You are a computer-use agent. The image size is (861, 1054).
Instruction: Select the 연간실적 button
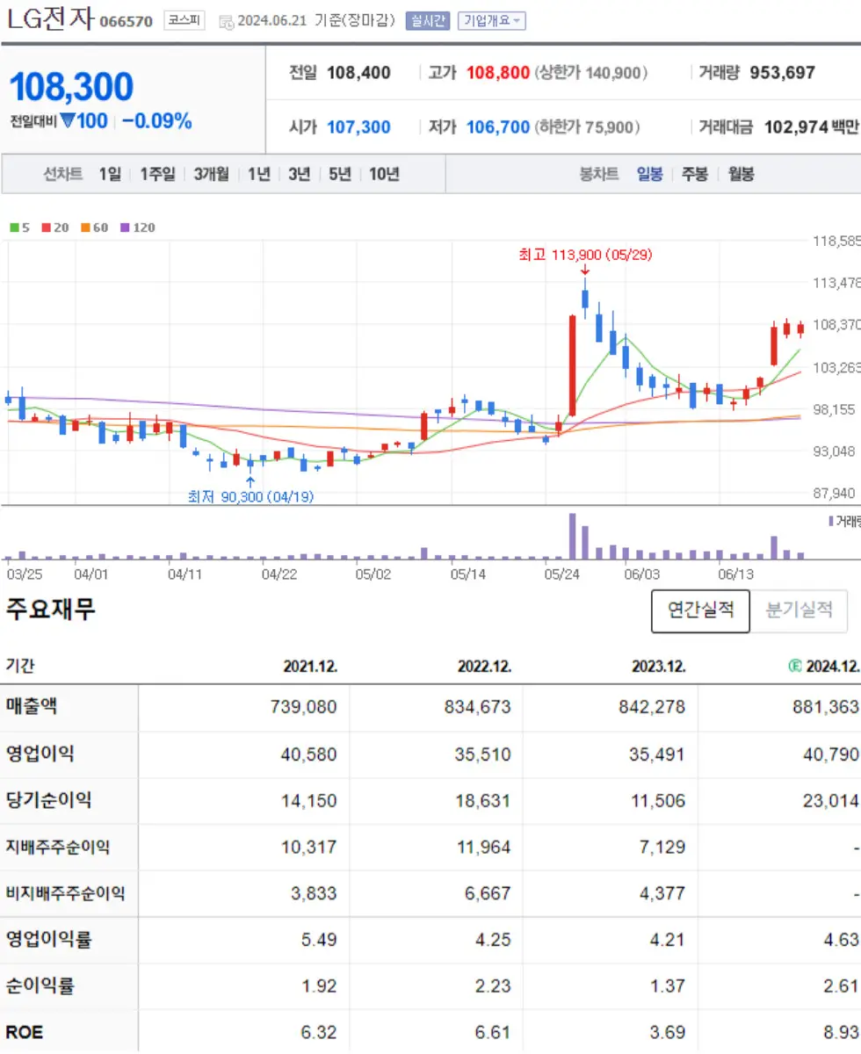pos(700,610)
